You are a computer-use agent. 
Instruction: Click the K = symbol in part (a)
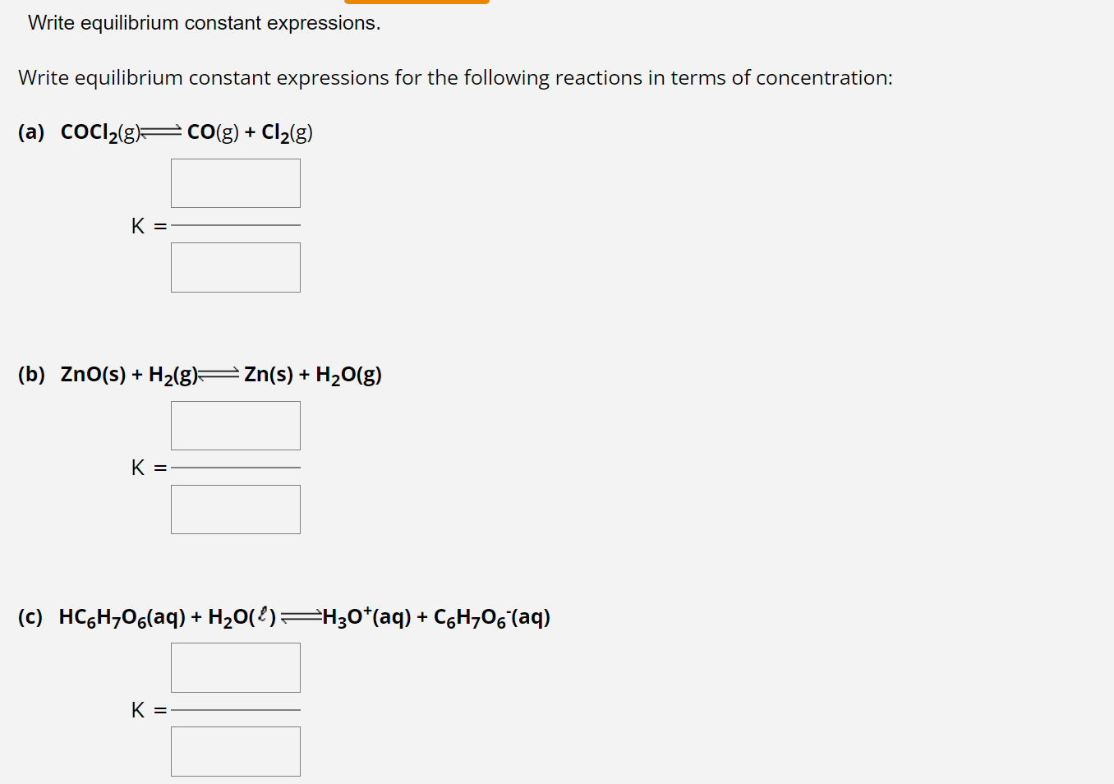(x=149, y=225)
